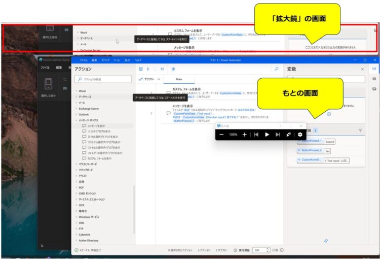Click the eraser icon at bottom of variables pane
Image resolution: width=380 pixels, height=259 pixels.
[326, 241]
